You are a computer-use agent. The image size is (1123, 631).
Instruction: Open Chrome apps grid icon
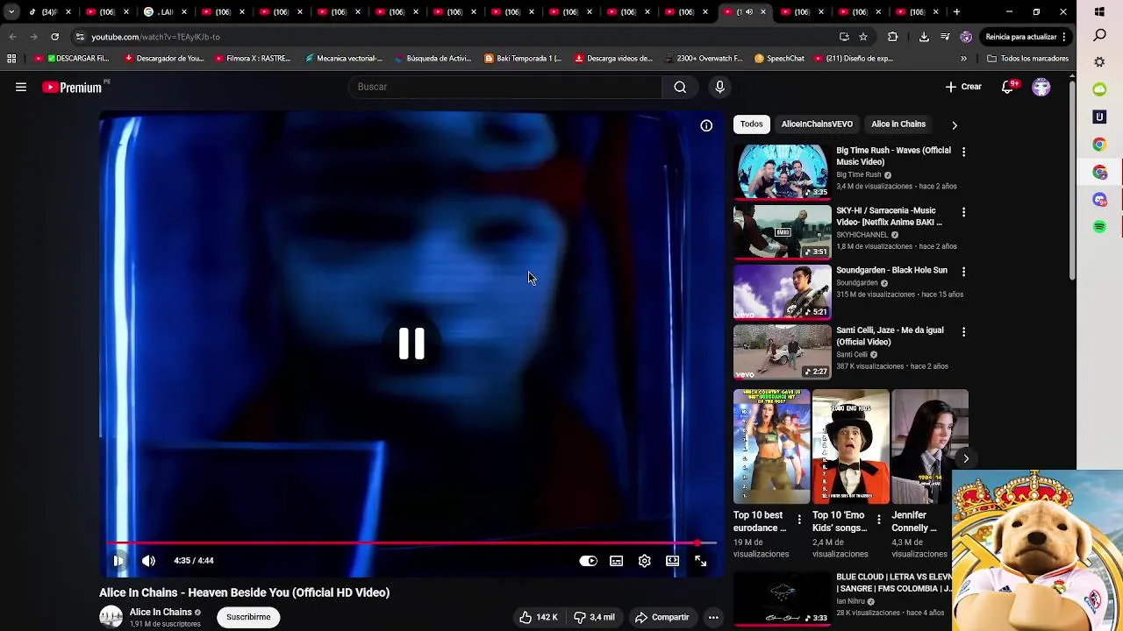point(11,59)
